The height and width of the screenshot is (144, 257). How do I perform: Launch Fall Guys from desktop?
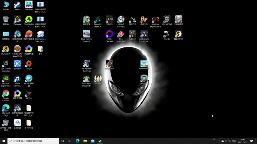pos(29,6)
